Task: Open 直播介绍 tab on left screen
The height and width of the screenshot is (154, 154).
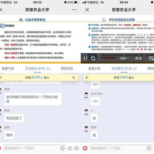Action: 8,68
